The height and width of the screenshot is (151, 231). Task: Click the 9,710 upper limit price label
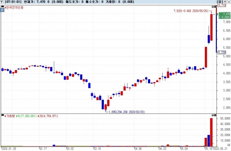(x=222, y=5)
